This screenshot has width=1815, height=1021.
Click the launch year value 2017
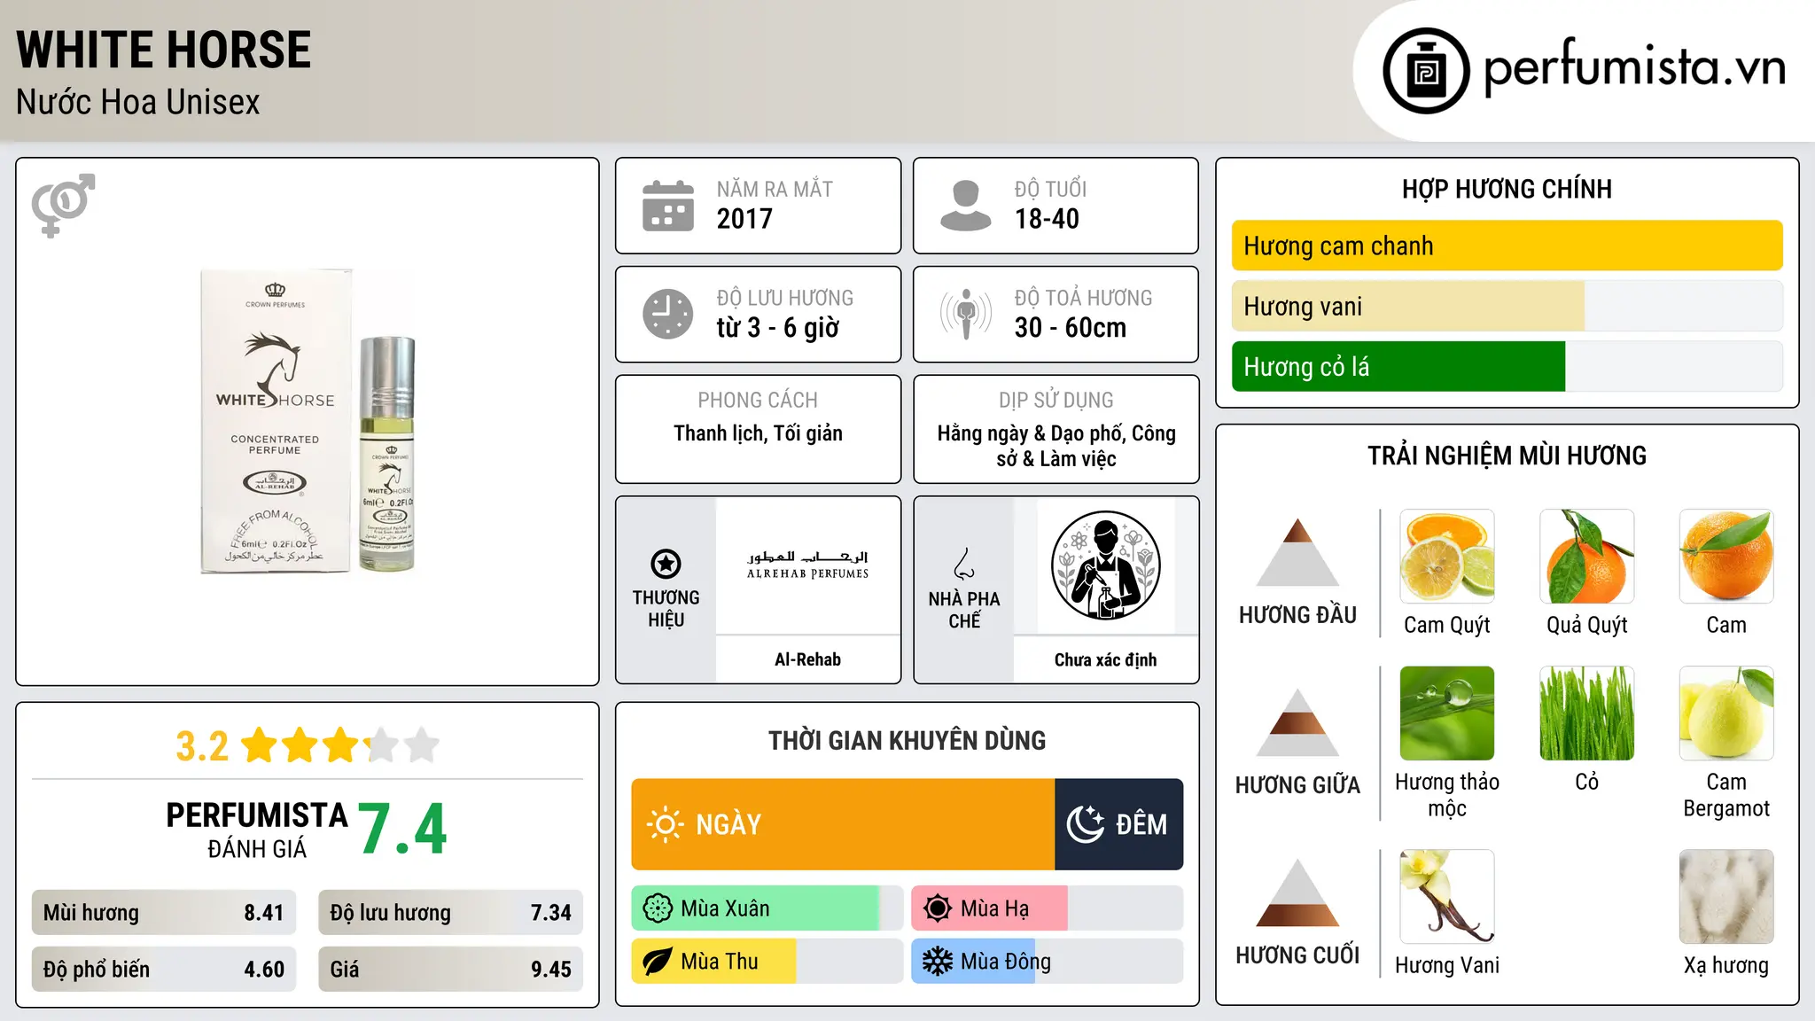pos(744,219)
